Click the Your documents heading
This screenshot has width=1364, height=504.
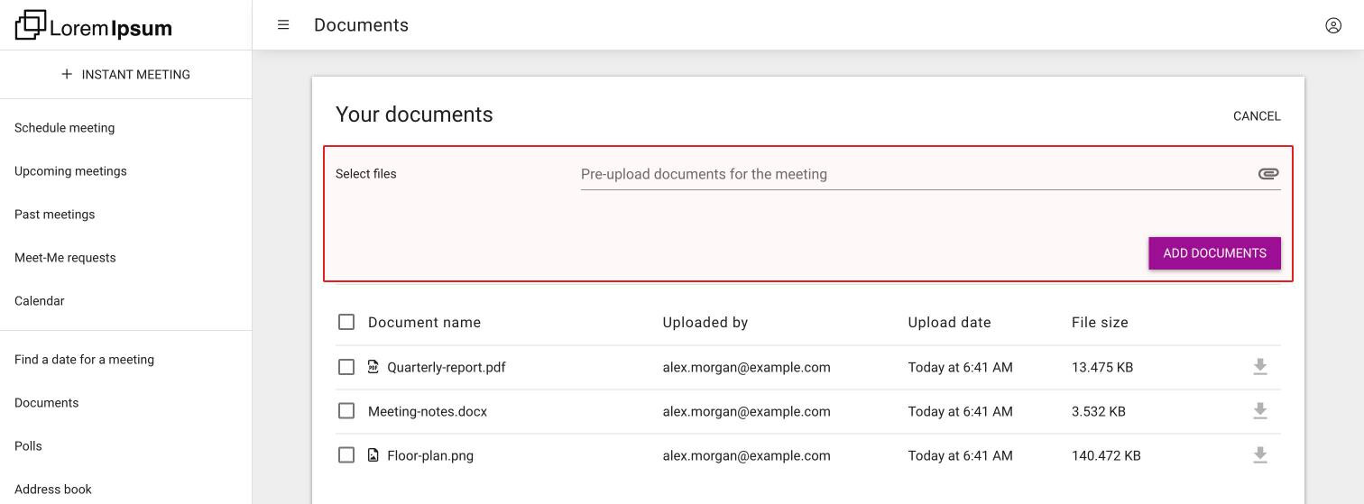(414, 115)
